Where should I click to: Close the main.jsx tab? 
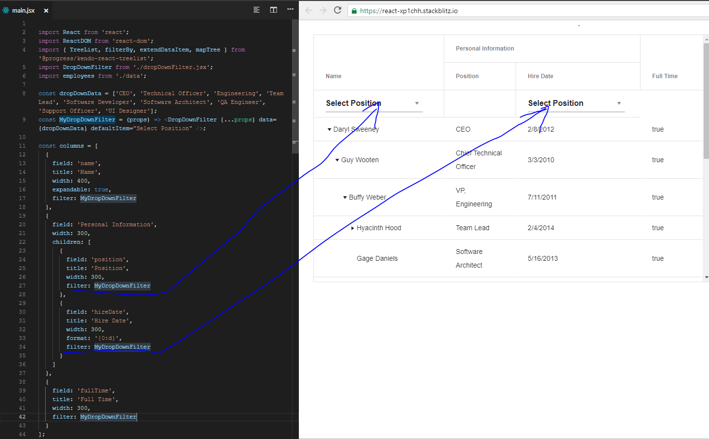click(45, 10)
